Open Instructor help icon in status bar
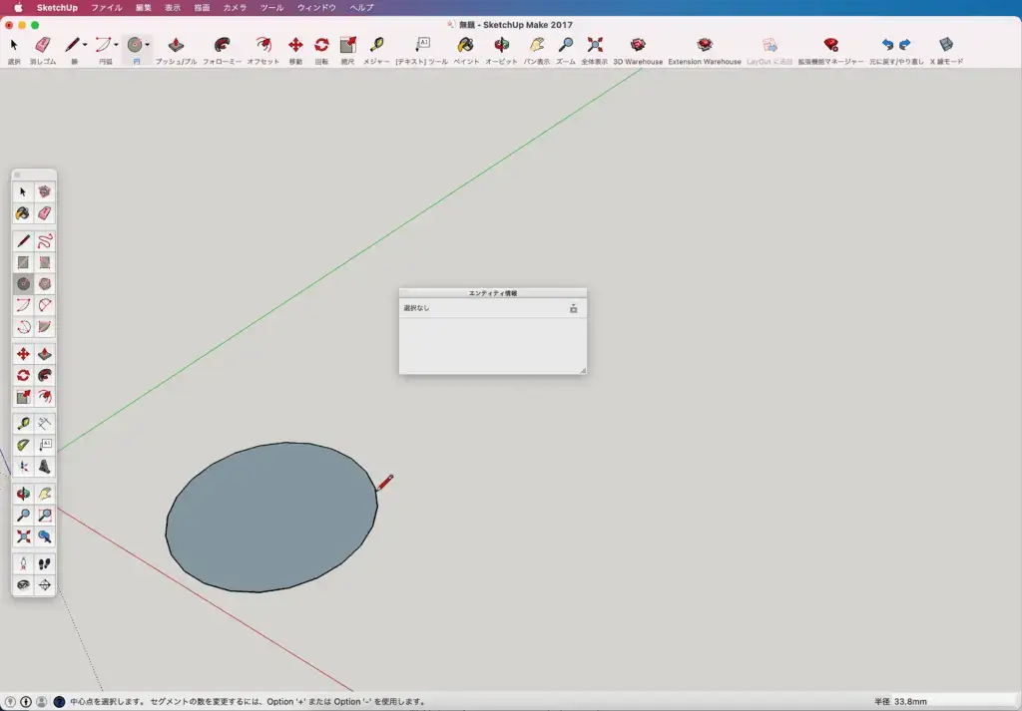The height and width of the screenshot is (711, 1022). 59,702
